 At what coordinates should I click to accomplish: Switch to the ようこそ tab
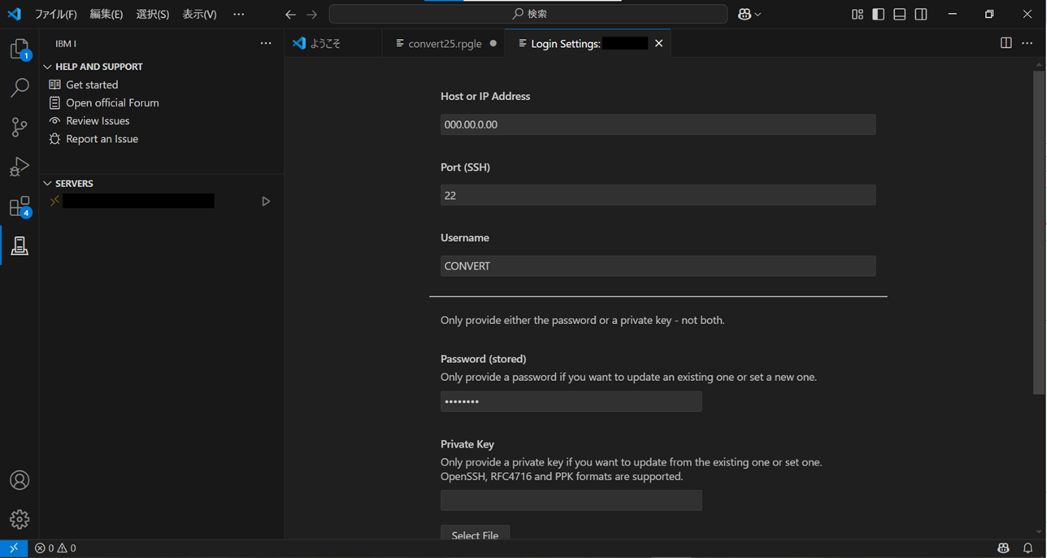point(332,43)
